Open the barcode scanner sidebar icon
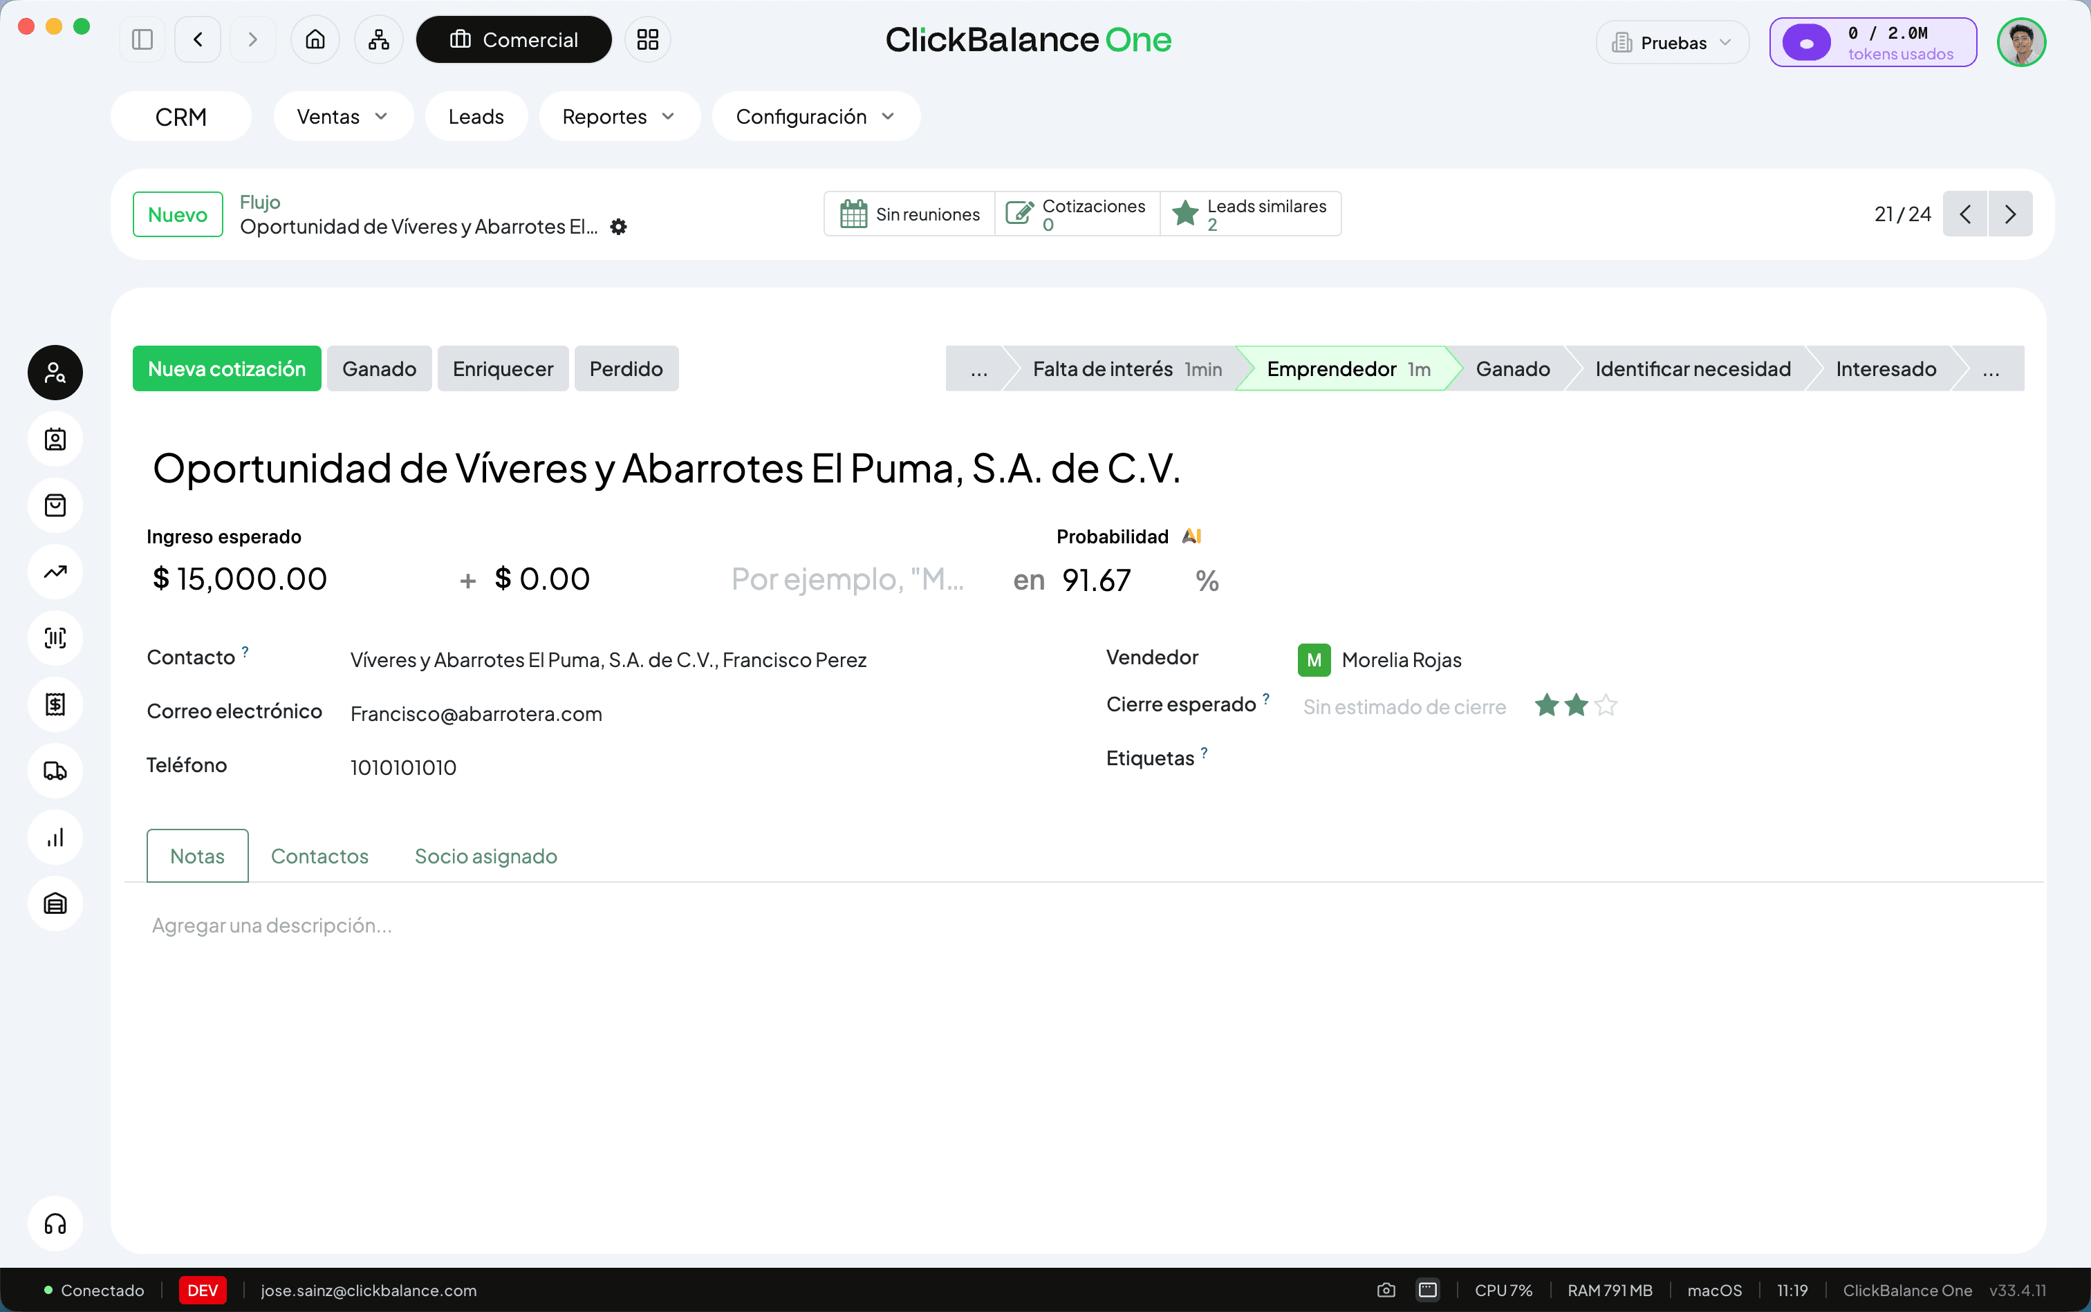Image resolution: width=2091 pixels, height=1312 pixels. (x=55, y=639)
